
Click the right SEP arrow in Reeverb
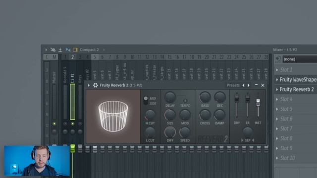[253, 140]
